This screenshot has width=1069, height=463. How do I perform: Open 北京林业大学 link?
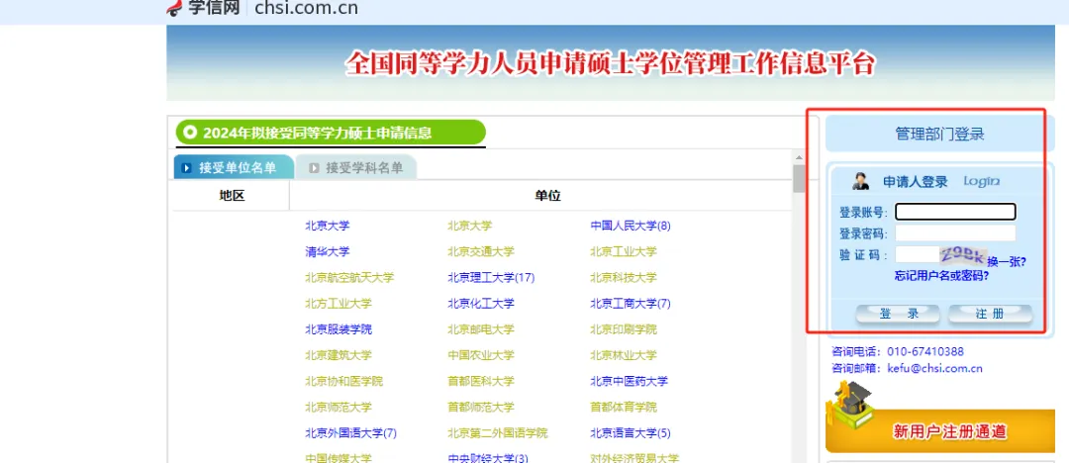pyautogui.click(x=624, y=355)
